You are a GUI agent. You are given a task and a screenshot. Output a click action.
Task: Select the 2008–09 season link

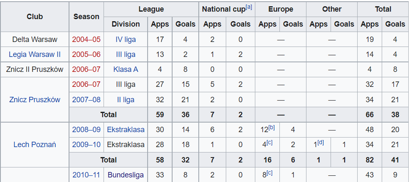pos(86,130)
